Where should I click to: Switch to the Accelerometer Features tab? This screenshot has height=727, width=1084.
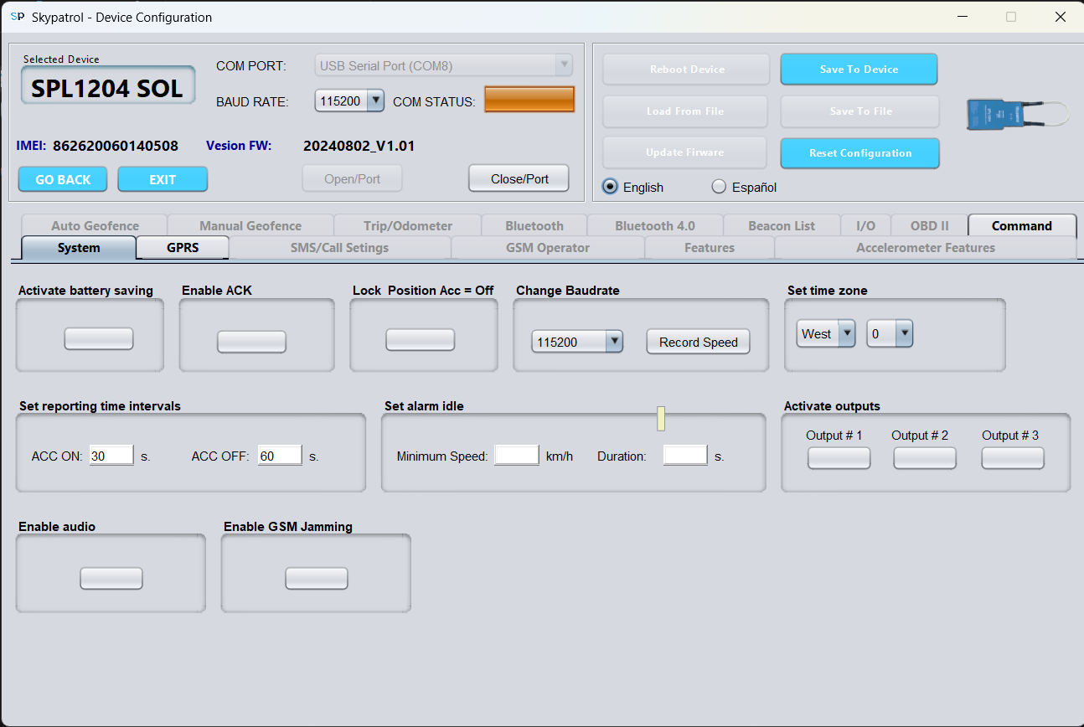coord(926,247)
